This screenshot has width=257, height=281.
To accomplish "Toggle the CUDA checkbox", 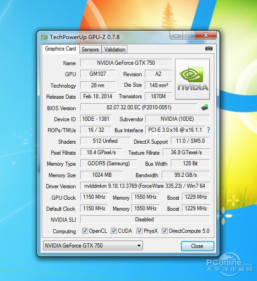I will click(x=114, y=231).
